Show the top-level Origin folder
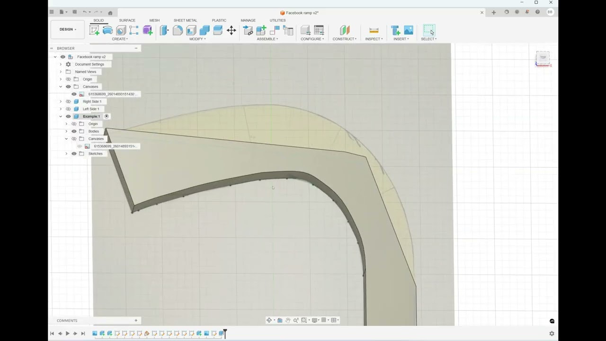Image resolution: width=606 pixels, height=341 pixels. click(68, 79)
